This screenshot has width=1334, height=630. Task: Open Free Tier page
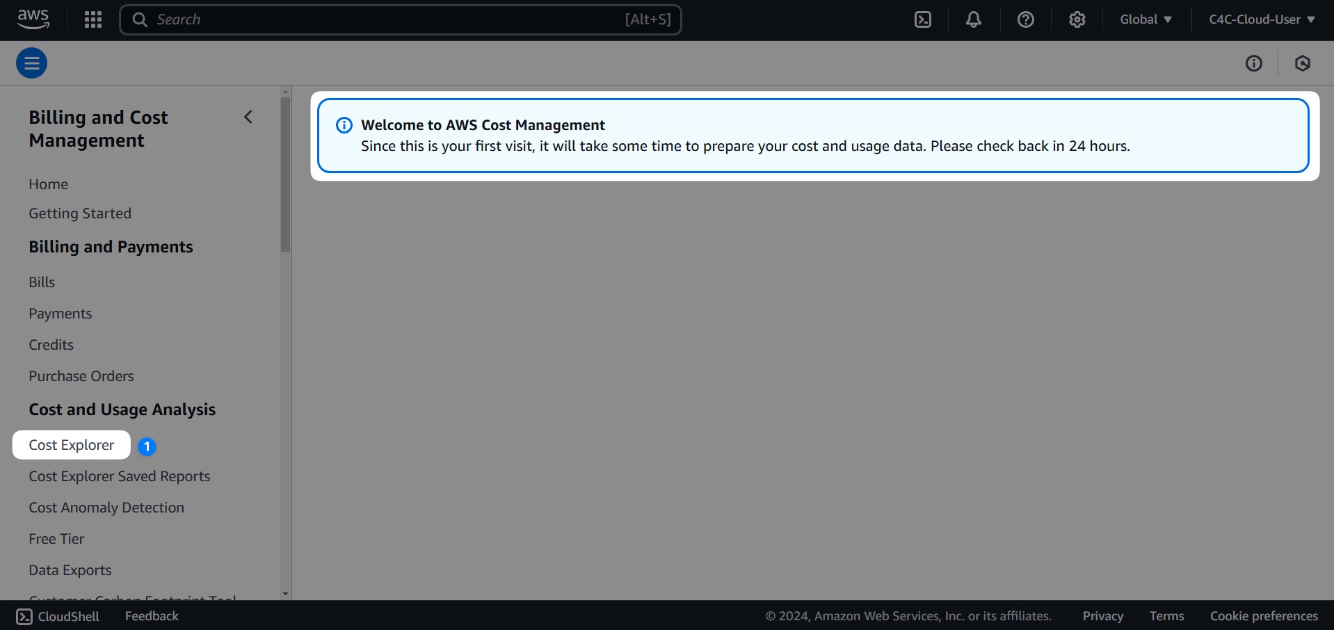click(56, 539)
